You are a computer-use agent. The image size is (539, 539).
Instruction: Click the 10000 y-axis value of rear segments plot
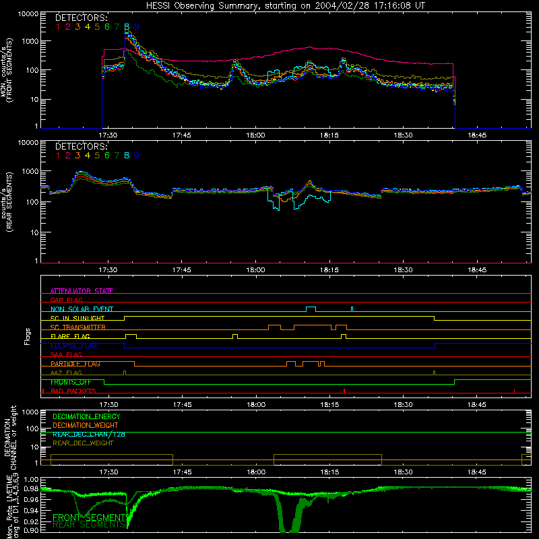click(x=28, y=143)
